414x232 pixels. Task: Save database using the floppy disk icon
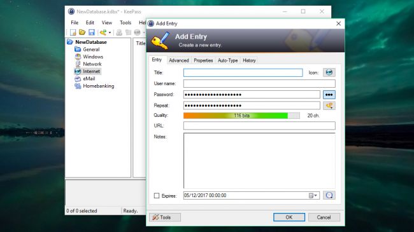[x=91, y=32]
